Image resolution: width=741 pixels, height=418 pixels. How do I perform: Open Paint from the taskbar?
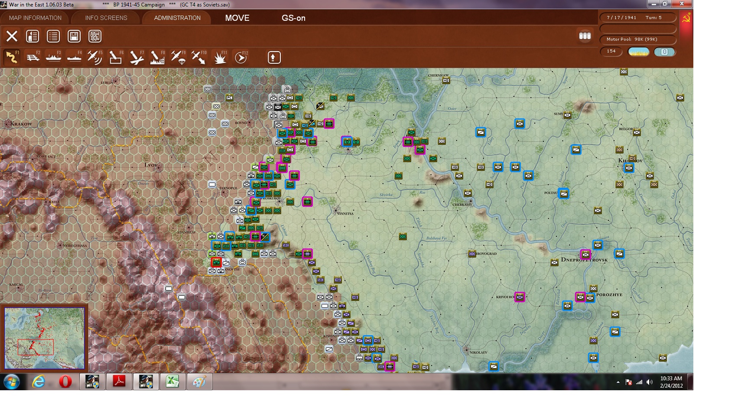200,382
